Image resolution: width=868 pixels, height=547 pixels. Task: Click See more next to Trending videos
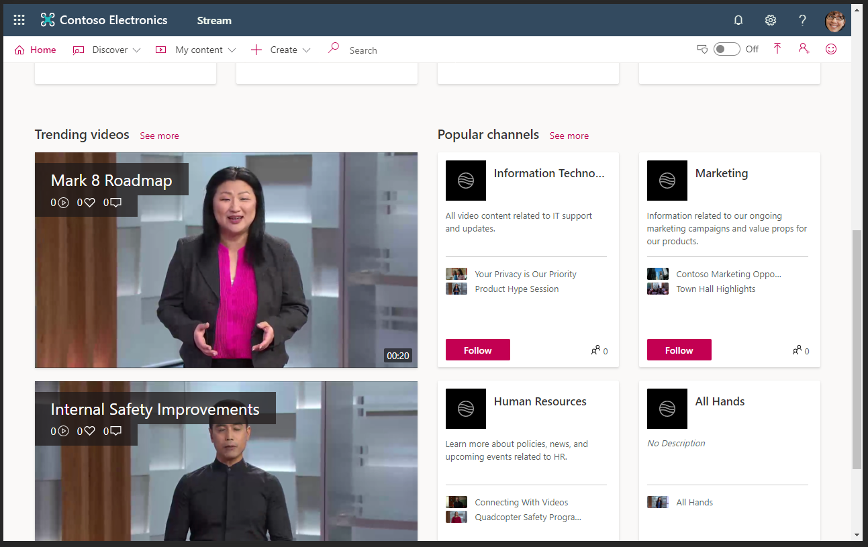tap(159, 136)
